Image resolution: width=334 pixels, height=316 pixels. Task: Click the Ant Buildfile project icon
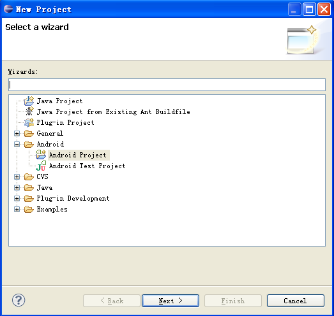pyautogui.click(x=29, y=111)
